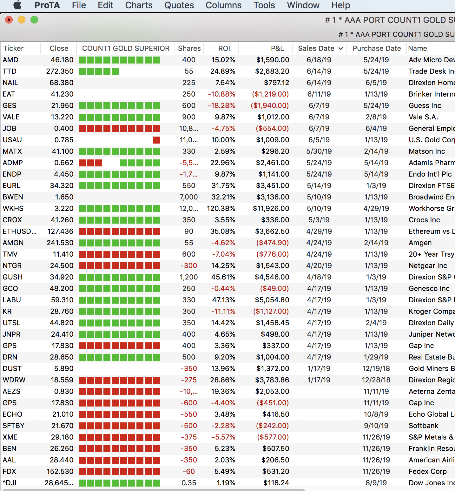Click the Kroger Company name cell
Viewport: 455px width, 491px height.
[x=432, y=311]
